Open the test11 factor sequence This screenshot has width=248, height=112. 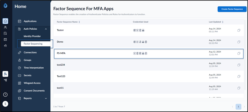(60, 88)
